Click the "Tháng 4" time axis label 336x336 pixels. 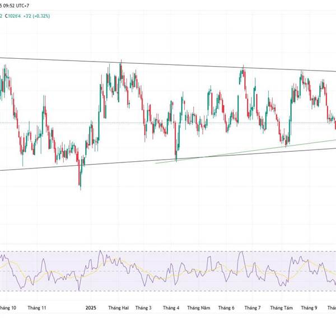[171, 307]
